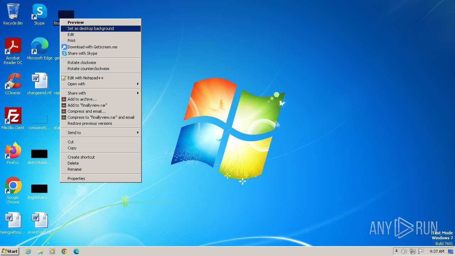Choose Copy from the context menu
455x256 pixels.
(x=101, y=148)
